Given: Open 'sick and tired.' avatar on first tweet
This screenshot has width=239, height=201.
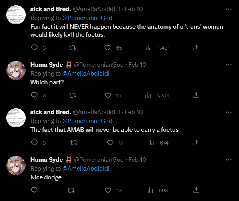Looking at the screenshot, I should 16,15.
